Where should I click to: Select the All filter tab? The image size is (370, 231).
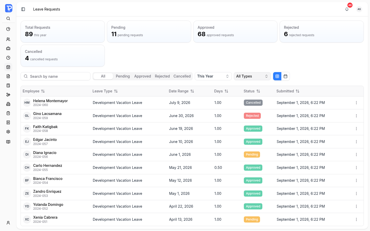coord(103,76)
